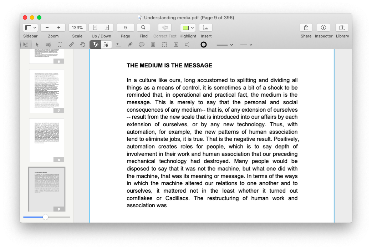Select the arrow Edit tool
The height and width of the screenshot is (249, 372).
tap(37, 45)
